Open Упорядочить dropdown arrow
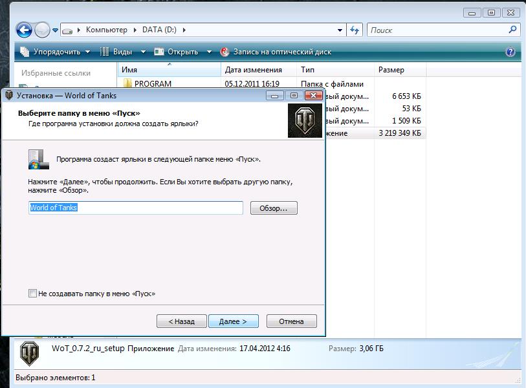 (87, 52)
